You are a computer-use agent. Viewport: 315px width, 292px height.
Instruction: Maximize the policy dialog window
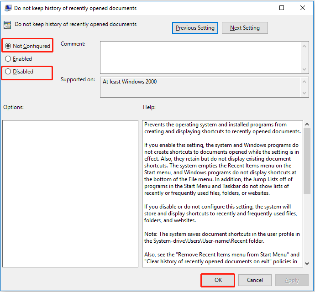(x=282, y=8)
